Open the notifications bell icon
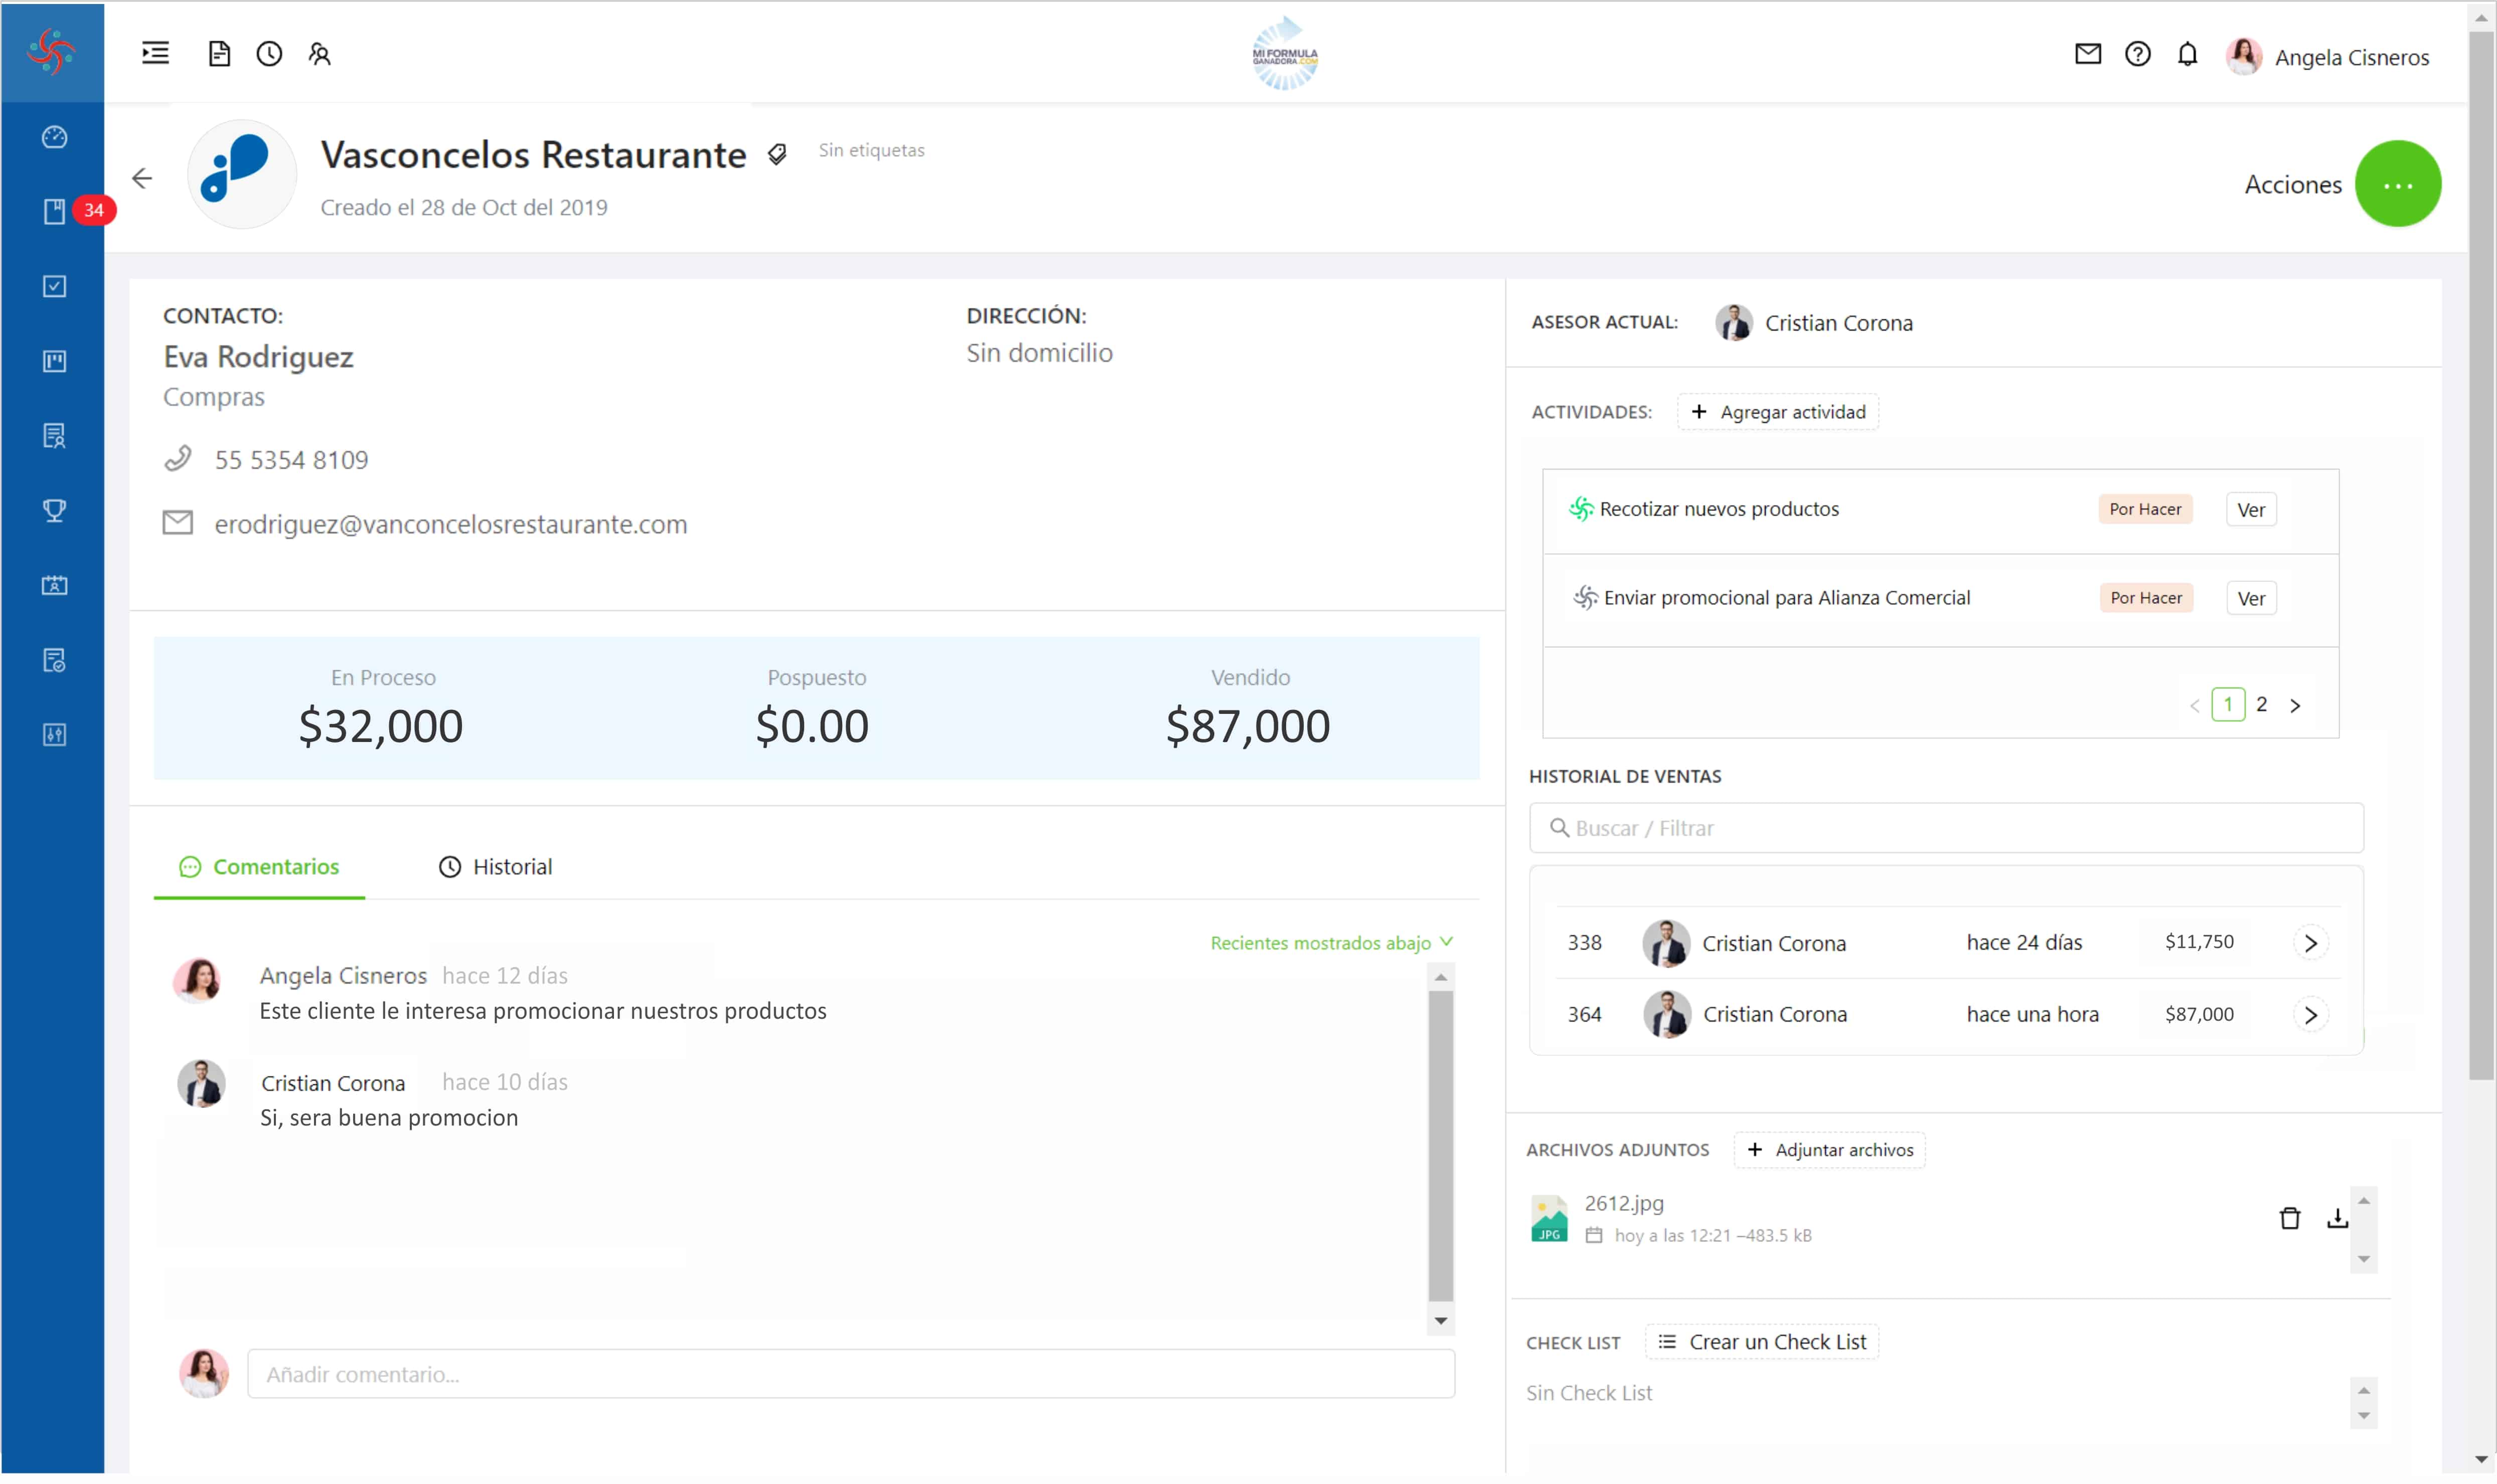Viewport: 2497px width, 1484px height. (x=2187, y=54)
